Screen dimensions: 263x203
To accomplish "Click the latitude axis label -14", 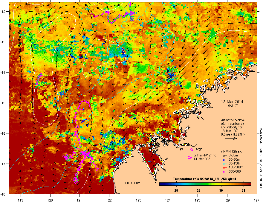I will click(3, 72).
